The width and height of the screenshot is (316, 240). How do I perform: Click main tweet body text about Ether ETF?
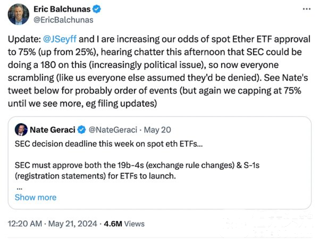[x=159, y=71]
